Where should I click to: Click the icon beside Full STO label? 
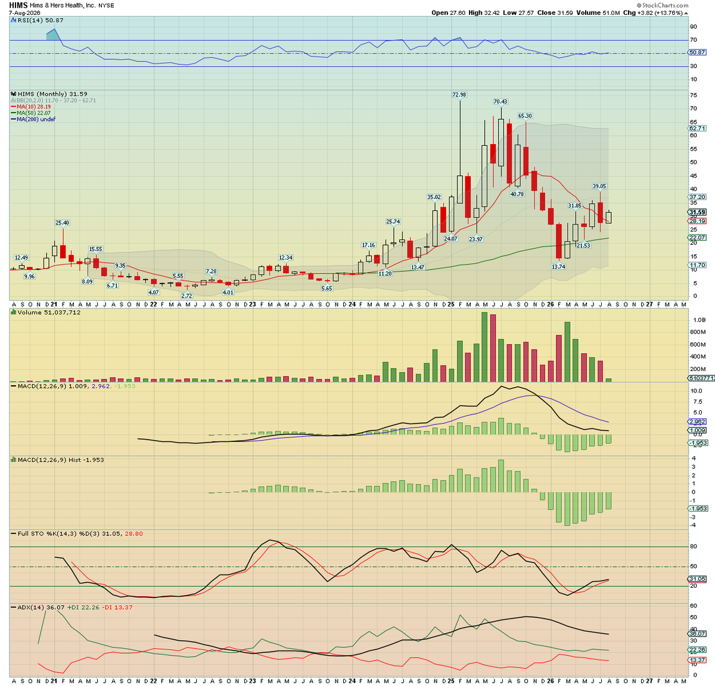(13, 534)
